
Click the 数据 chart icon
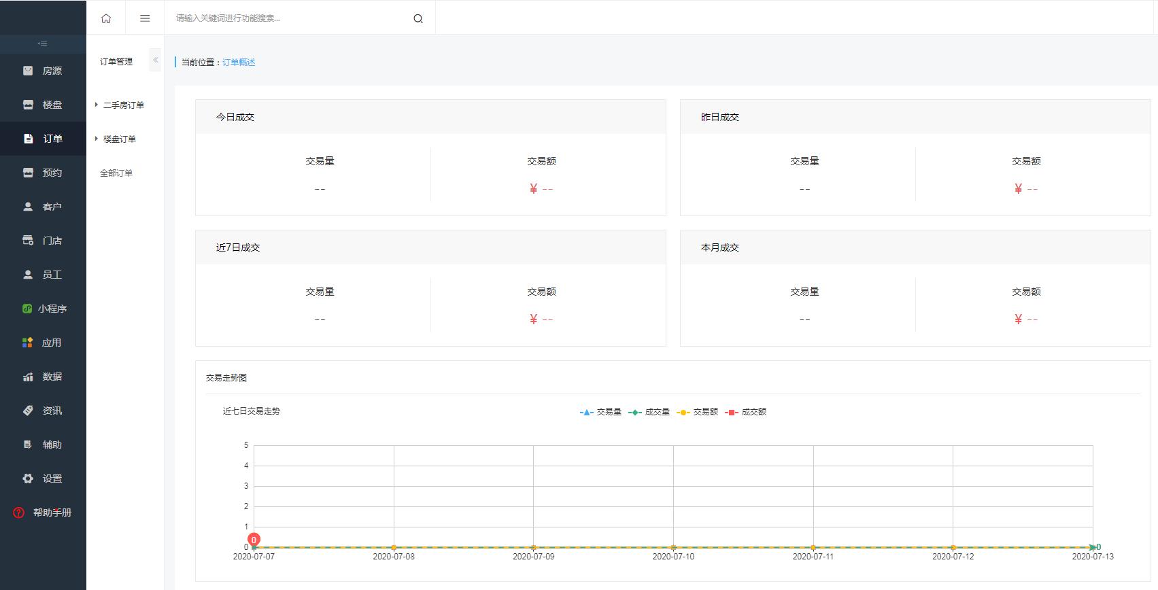pos(28,377)
